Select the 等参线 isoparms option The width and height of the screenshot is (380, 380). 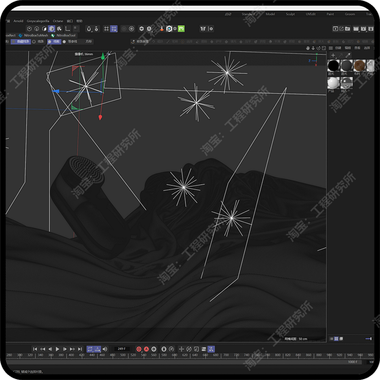pyautogui.click(x=70, y=42)
